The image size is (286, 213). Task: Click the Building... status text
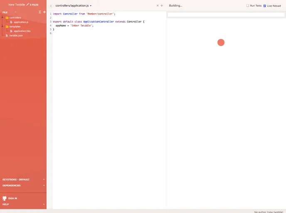pyautogui.click(x=175, y=6)
